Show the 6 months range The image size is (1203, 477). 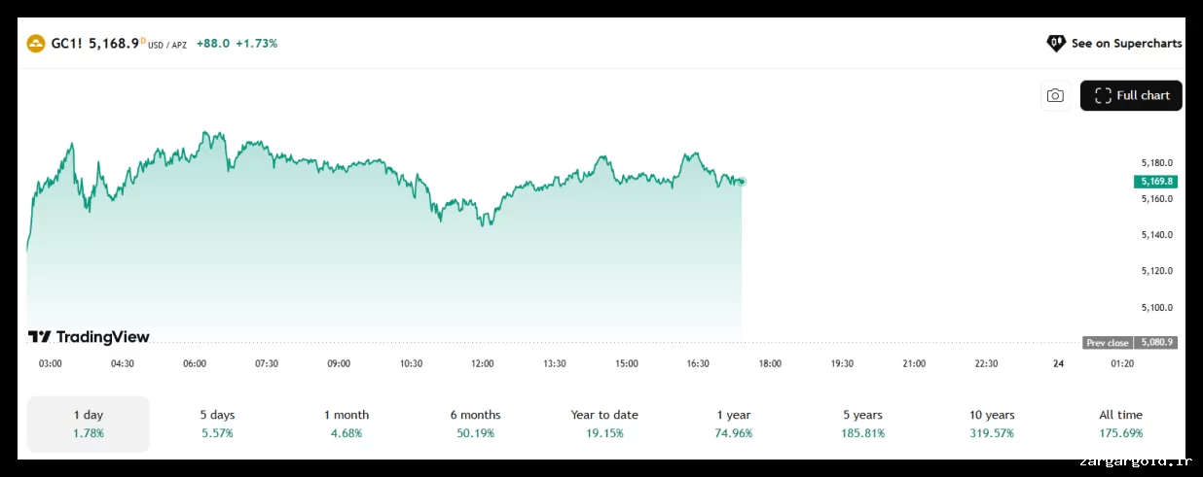tap(475, 424)
